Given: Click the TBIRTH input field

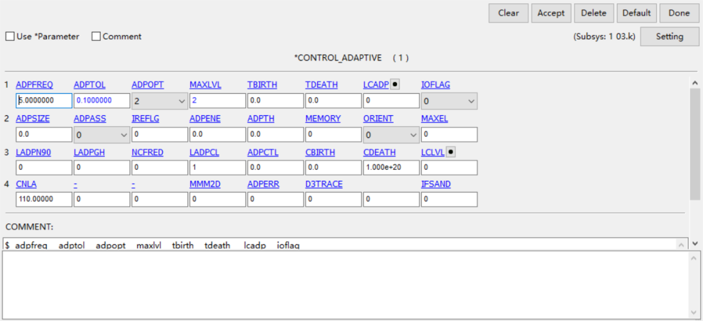Looking at the screenshot, I should coord(275,101).
